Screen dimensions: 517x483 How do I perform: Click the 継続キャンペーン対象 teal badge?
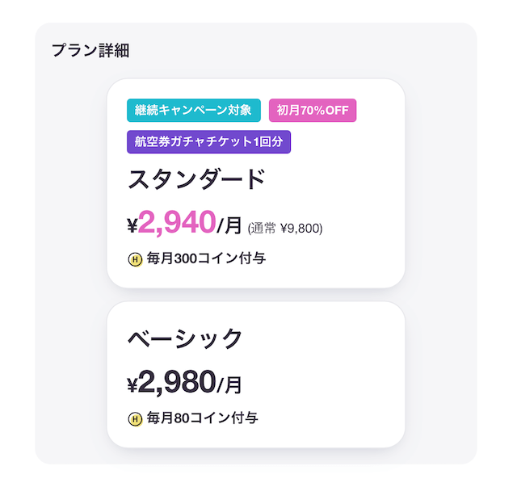pyautogui.click(x=194, y=110)
